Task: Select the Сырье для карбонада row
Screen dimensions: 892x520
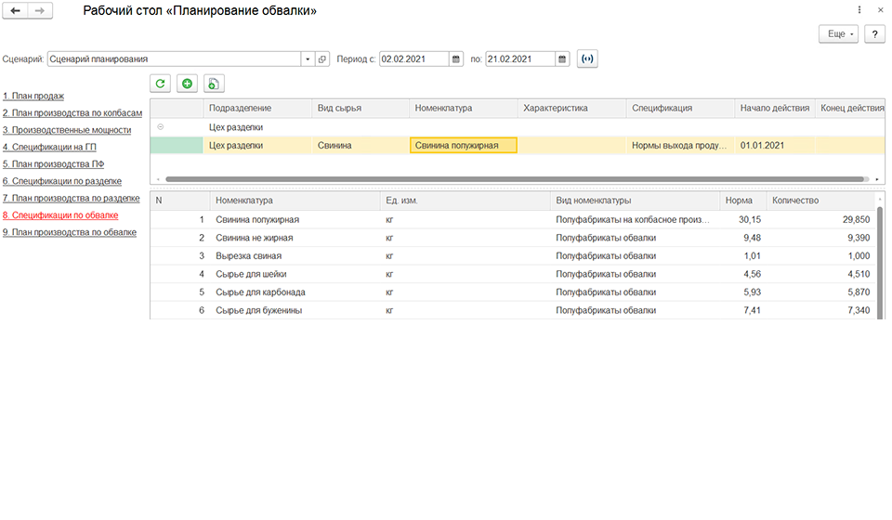Action: point(513,292)
